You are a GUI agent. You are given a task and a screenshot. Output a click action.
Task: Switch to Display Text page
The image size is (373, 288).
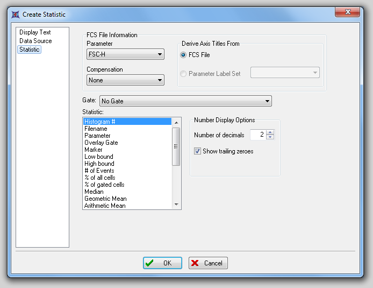point(35,32)
